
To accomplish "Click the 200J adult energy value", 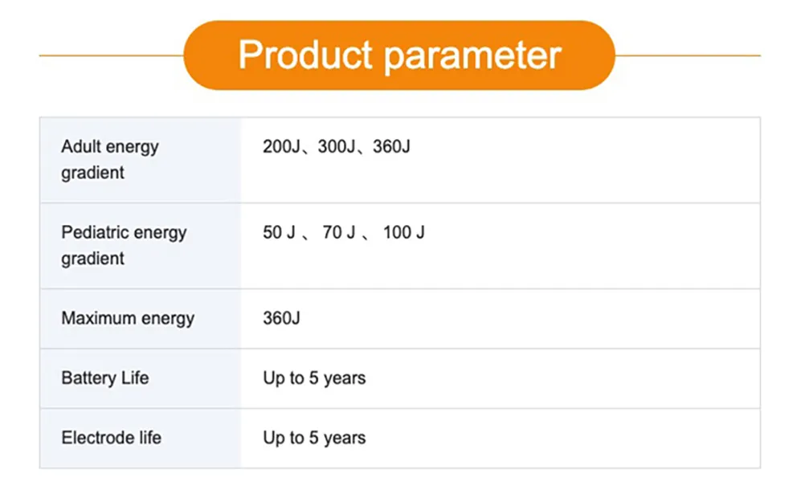I will click(x=280, y=147).
